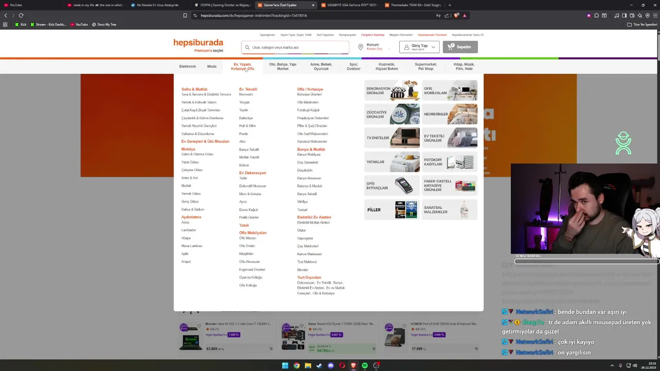This screenshot has width=660, height=371.
Task: Open Discord from the taskbar
Action: [x=331, y=365]
